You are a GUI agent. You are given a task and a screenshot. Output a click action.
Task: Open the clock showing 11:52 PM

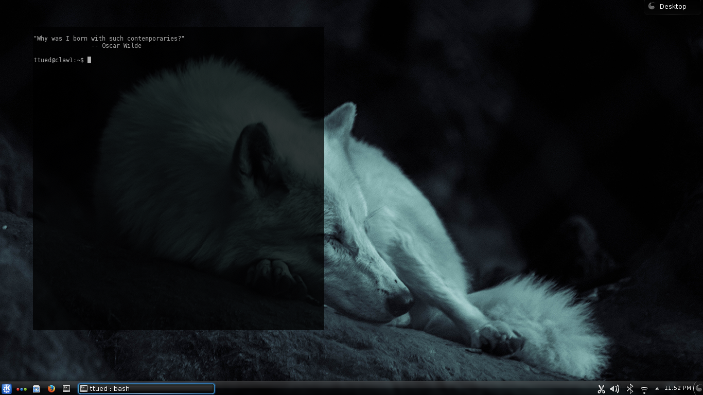point(678,388)
